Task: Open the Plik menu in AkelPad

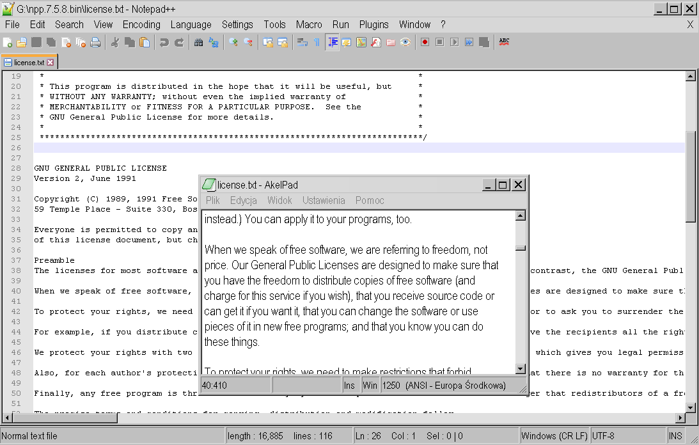Action: pyautogui.click(x=213, y=200)
